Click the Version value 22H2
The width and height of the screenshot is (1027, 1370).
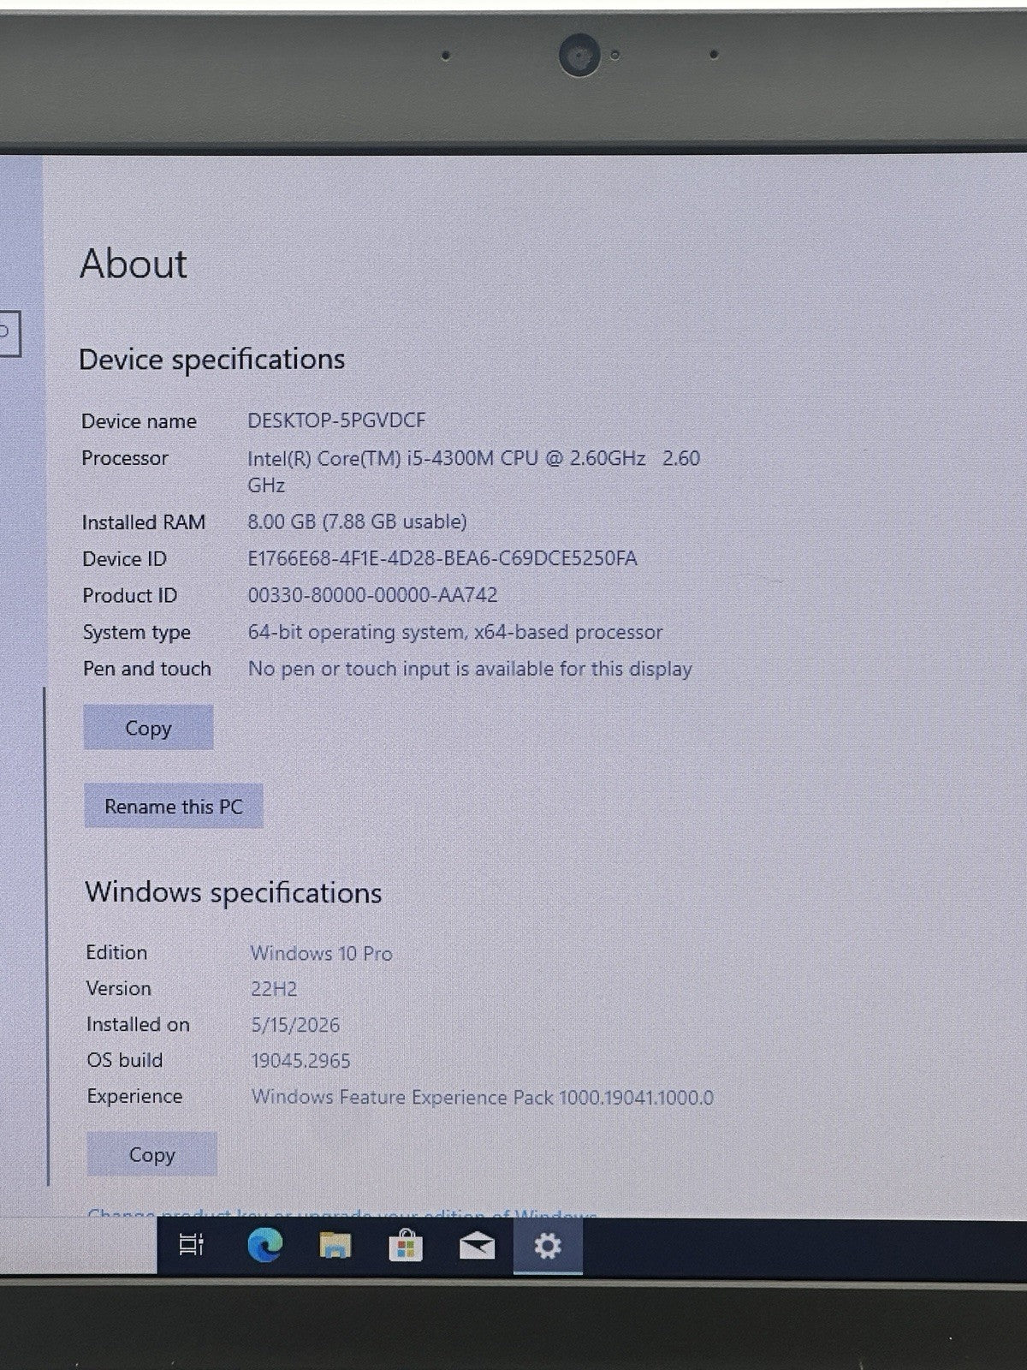point(274,989)
